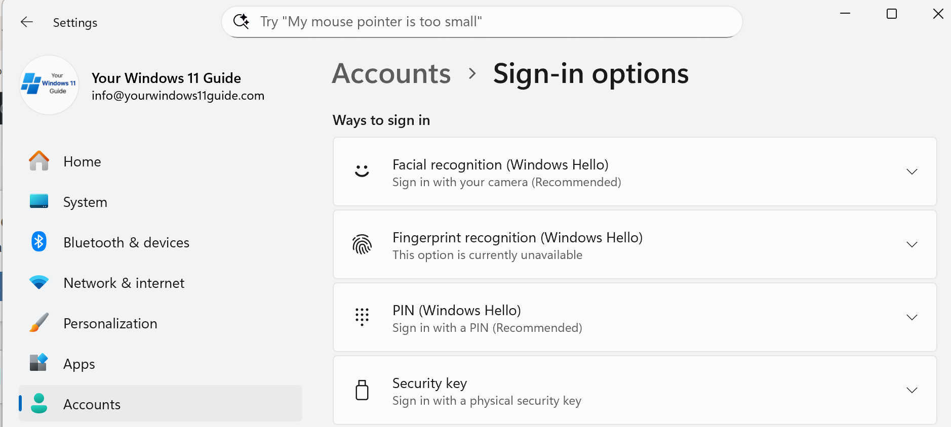951x427 pixels.
Task: Expand Facial recognition chevron
Action: pyautogui.click(x=912, y=172)
